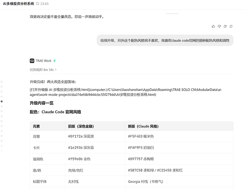Screen dimensions: 246x190
Task: Select the user message bubble about claude code配色
Action: 165,40
